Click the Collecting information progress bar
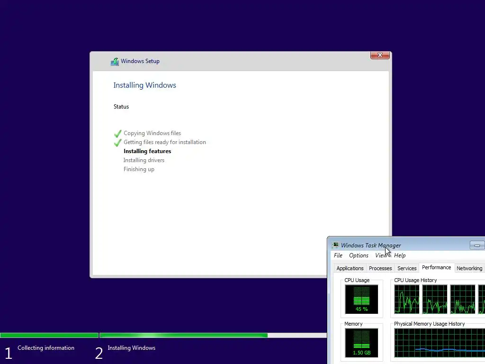Viewport: 485px width, 364px height. (x=49, y=335)
